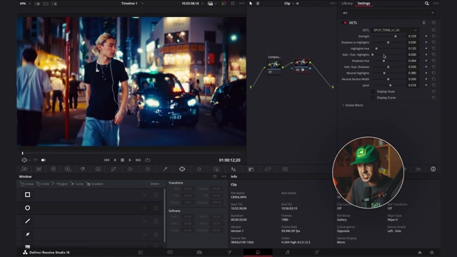
Task: Open the RGB Mixer palette
Action: 83,169
